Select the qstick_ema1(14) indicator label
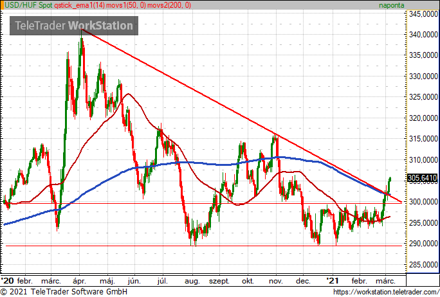Screen dimensions: 440x297 tap(78, 5)
